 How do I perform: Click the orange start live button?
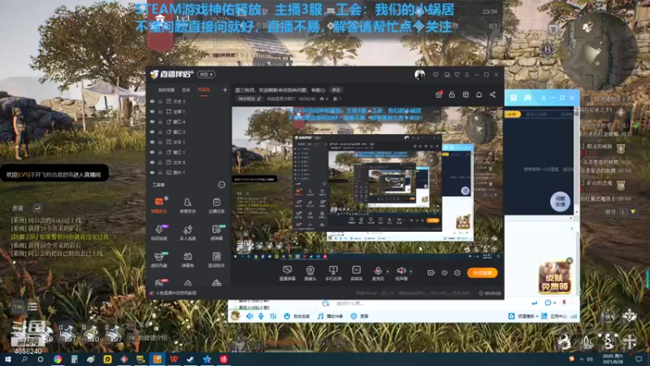pos(482,272)
